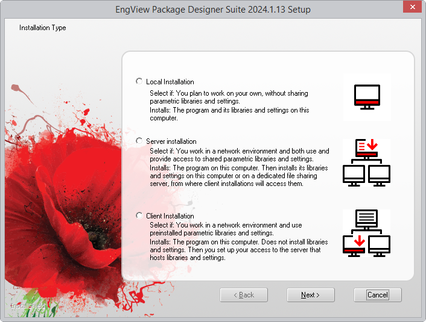Image resolution: width=426 pixels, height=322 pixels.
Task: Click the "Local Installation" label text
Action: pos(170,82)
